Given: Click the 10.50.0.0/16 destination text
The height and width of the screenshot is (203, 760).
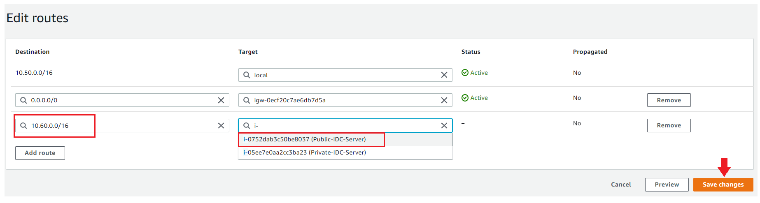Looking at the screenshot, I should coord(34,73).
